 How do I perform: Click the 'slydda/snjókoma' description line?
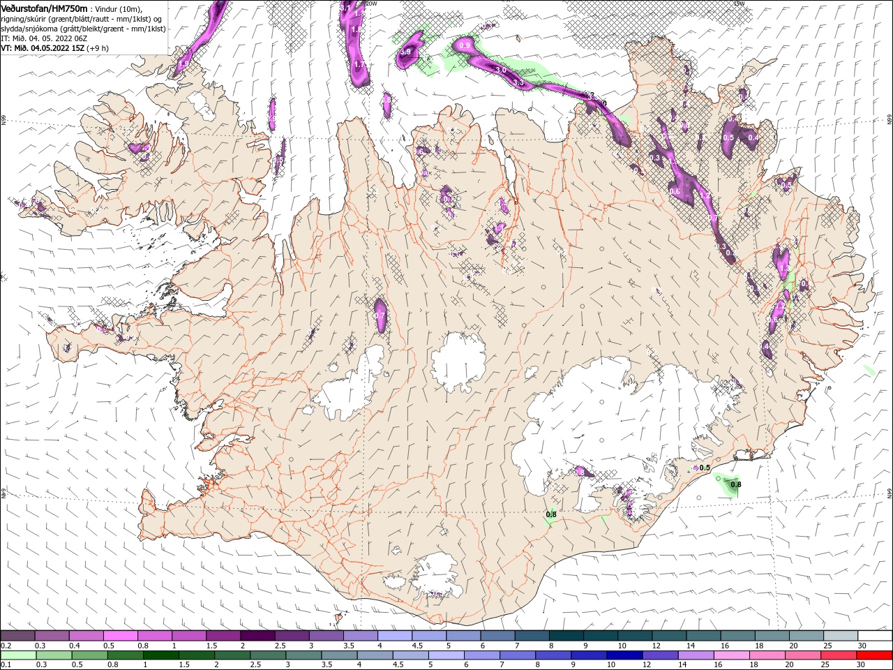[83, 28]
